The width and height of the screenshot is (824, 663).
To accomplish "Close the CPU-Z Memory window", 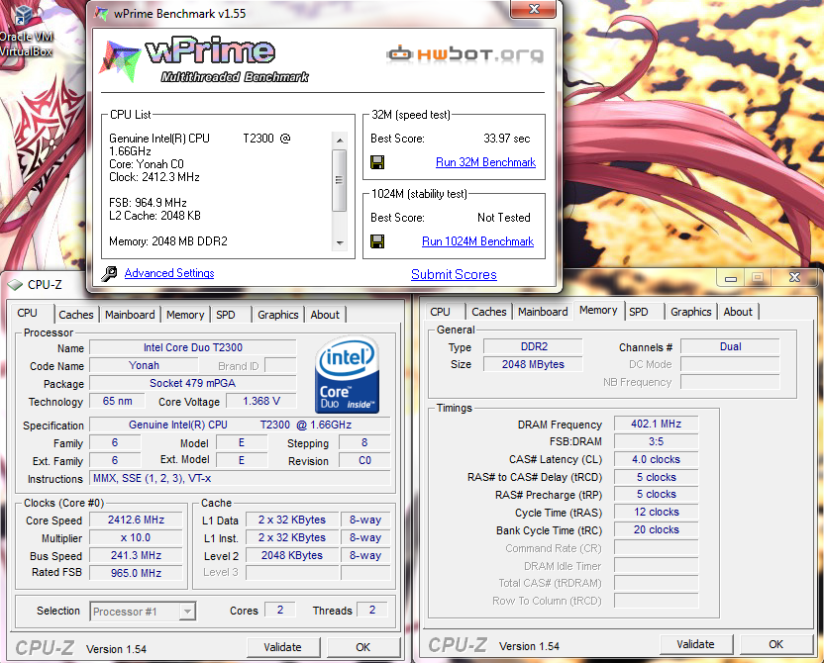I will 794,277.
